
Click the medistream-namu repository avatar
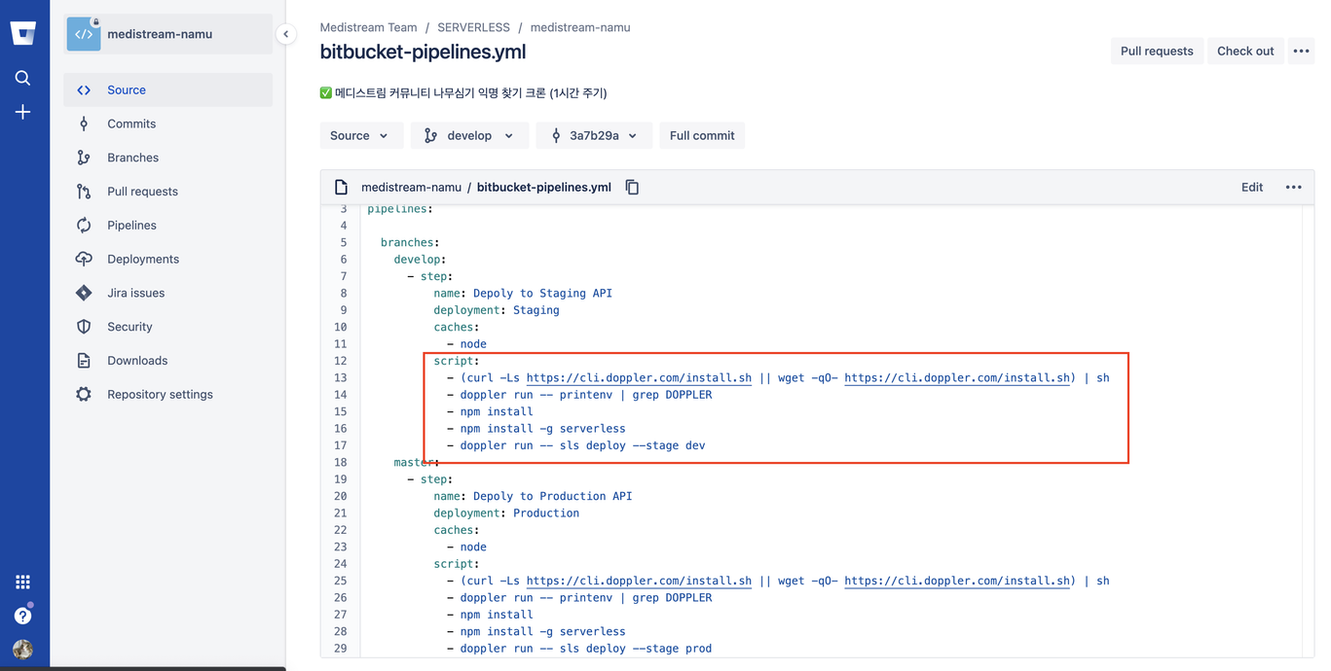pyautogui.click(x=84, y=34)
